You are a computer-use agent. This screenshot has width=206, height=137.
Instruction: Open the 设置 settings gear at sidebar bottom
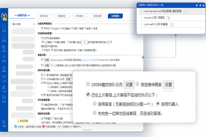coord(4,123)
